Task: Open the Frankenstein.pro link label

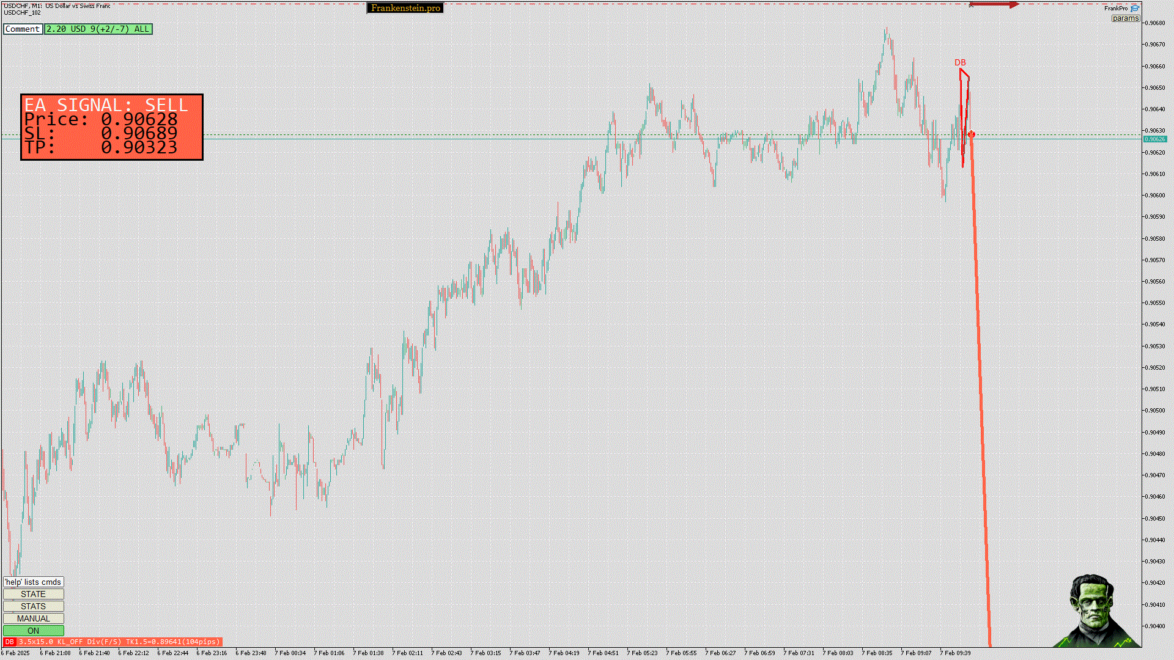Action: (405, 8)
